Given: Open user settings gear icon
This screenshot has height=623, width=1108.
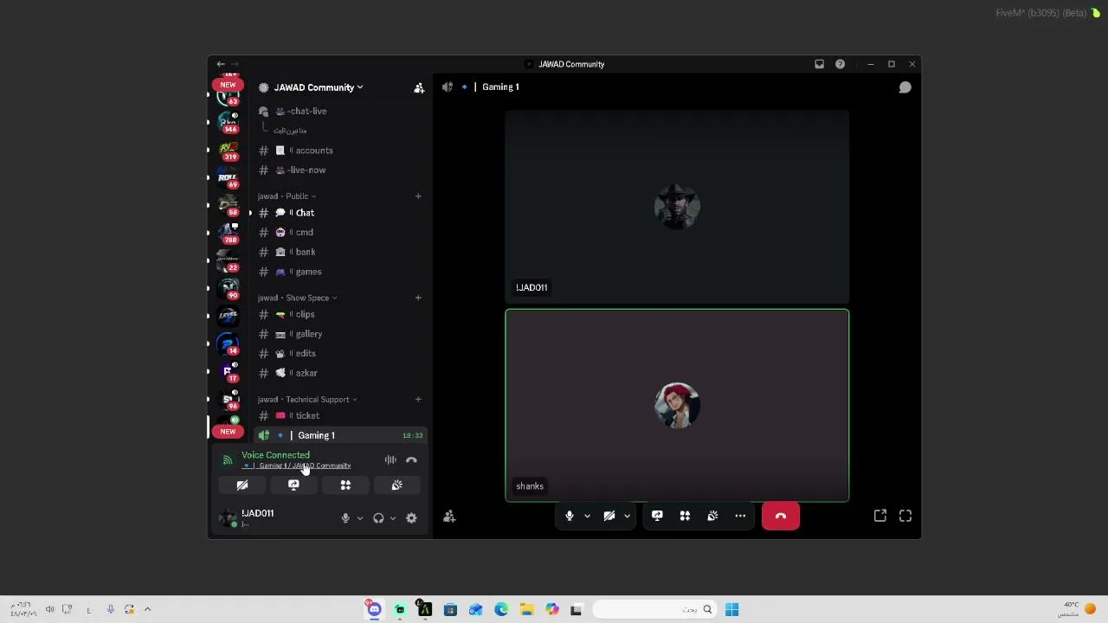Looking at the screenshot, I should coord(411,518).
